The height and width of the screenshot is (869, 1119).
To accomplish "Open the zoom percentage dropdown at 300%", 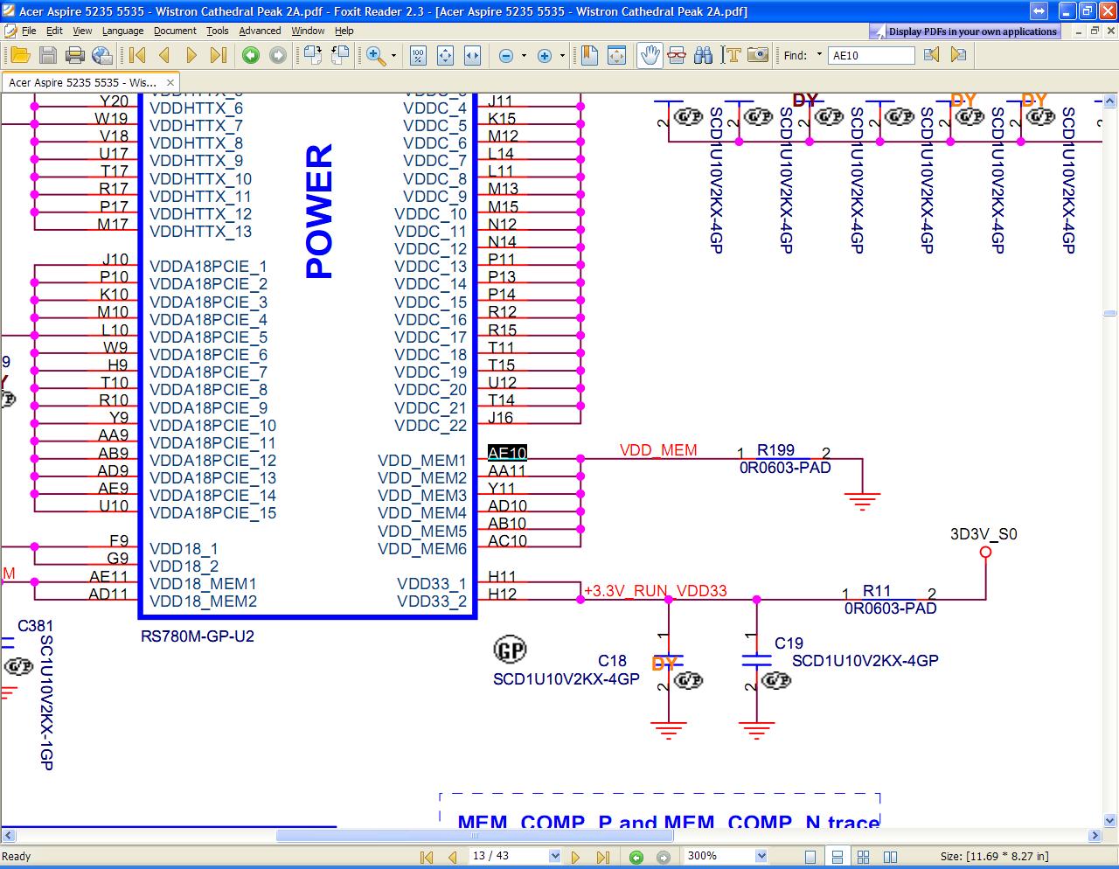I will (761, 857).
